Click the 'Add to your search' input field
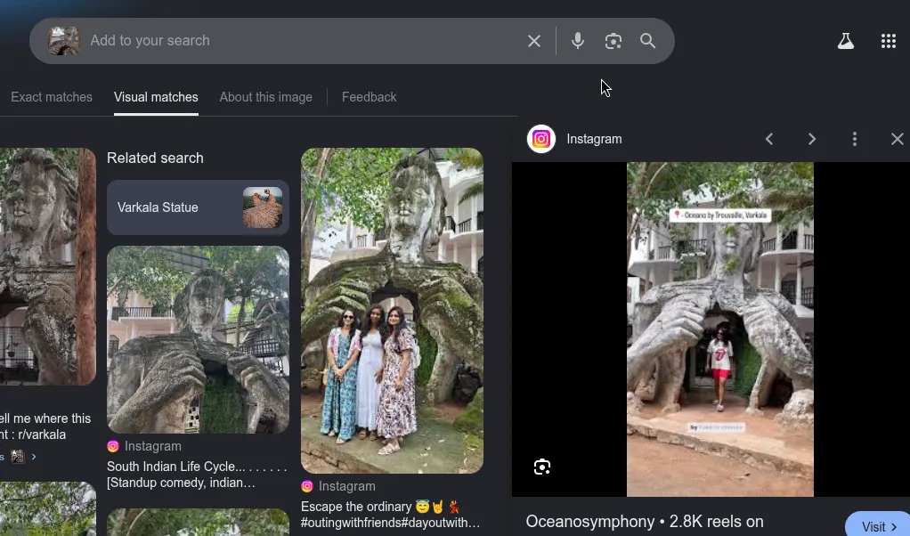This screenshot has width=910, height=536. [302, 41]
